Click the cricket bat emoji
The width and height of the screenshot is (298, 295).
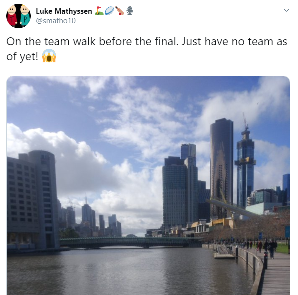pos(119,11)
